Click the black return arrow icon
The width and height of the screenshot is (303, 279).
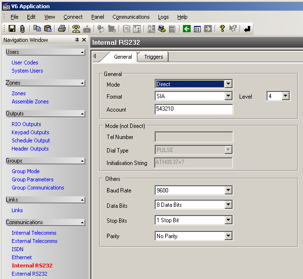[x=247, y=29]
